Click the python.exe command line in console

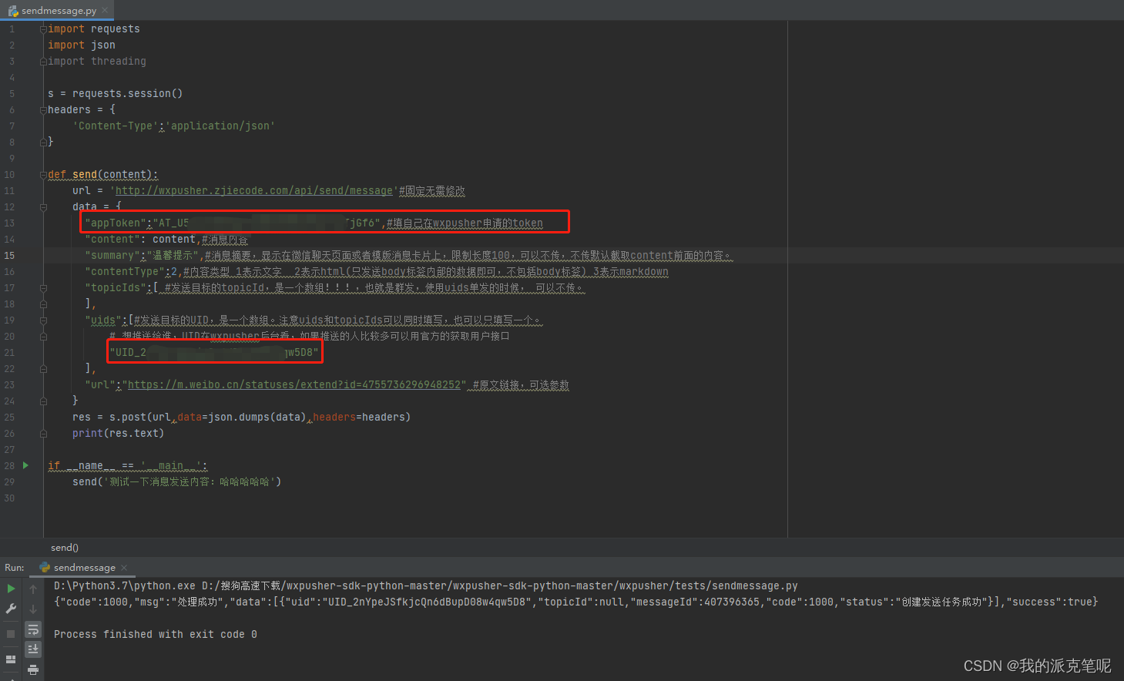point(426,586)
